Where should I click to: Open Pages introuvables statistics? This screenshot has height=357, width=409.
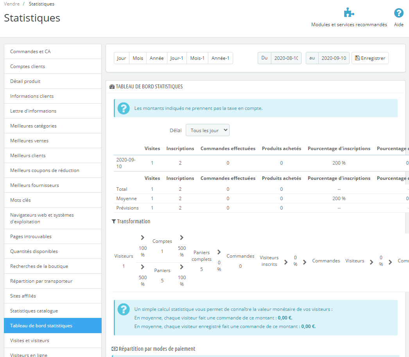pos(53,237)
